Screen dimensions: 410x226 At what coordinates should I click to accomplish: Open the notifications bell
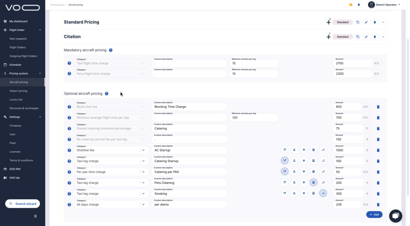coord(359,5)
